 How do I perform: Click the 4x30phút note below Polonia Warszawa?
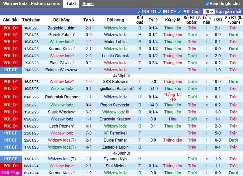click(x=121, y=76)
